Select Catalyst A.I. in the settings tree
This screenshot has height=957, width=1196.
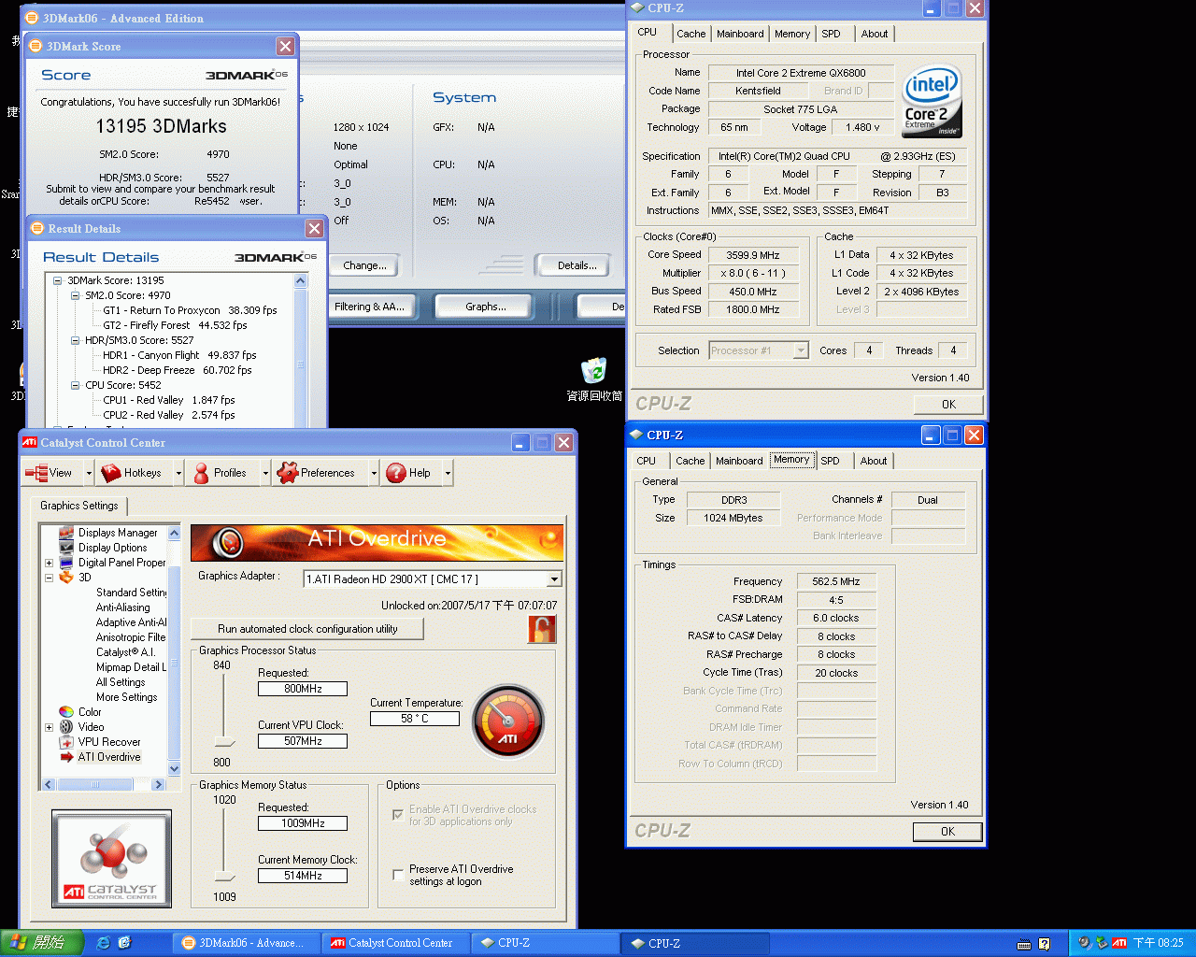pyautogui.click(x=125, y=652)
